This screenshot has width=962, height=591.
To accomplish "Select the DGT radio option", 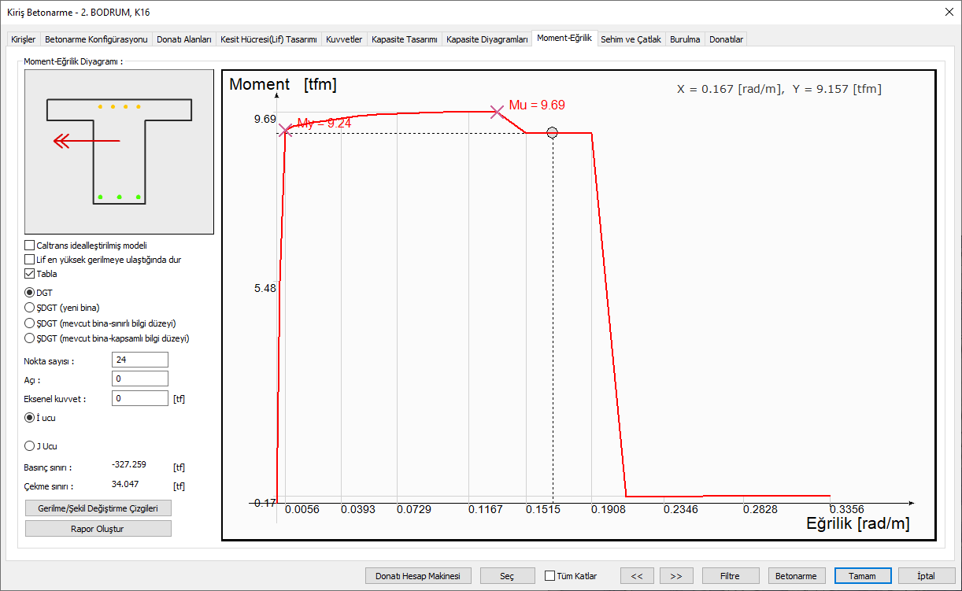I will [x=30, y=292].
